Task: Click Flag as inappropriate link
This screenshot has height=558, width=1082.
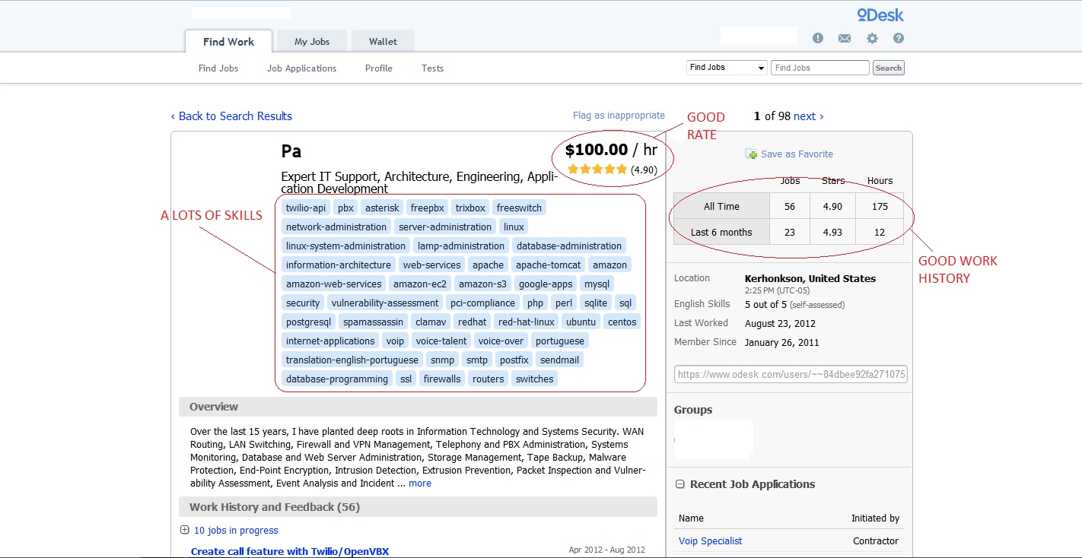Action: (x=619, y=116)
